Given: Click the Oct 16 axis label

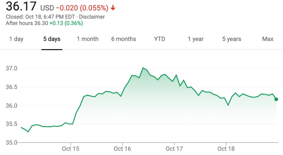Looking at the screenshot, I should coord(122,149).
